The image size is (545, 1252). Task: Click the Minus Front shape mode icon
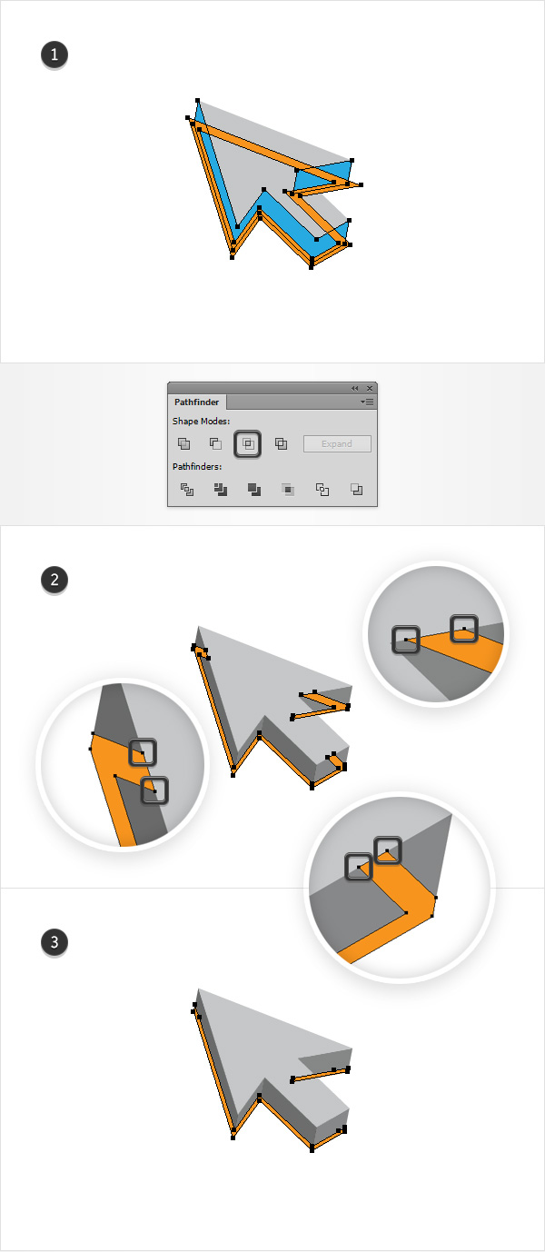pyautogui.click(x=215, y=443)
